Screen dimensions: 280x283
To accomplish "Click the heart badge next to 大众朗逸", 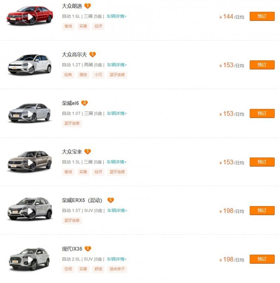I will (x=87, y=6).
